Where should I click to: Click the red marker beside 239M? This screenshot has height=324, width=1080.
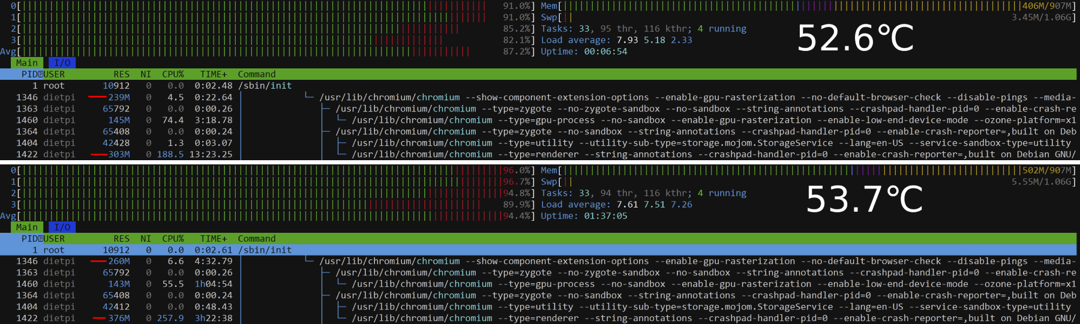(97, 97)
